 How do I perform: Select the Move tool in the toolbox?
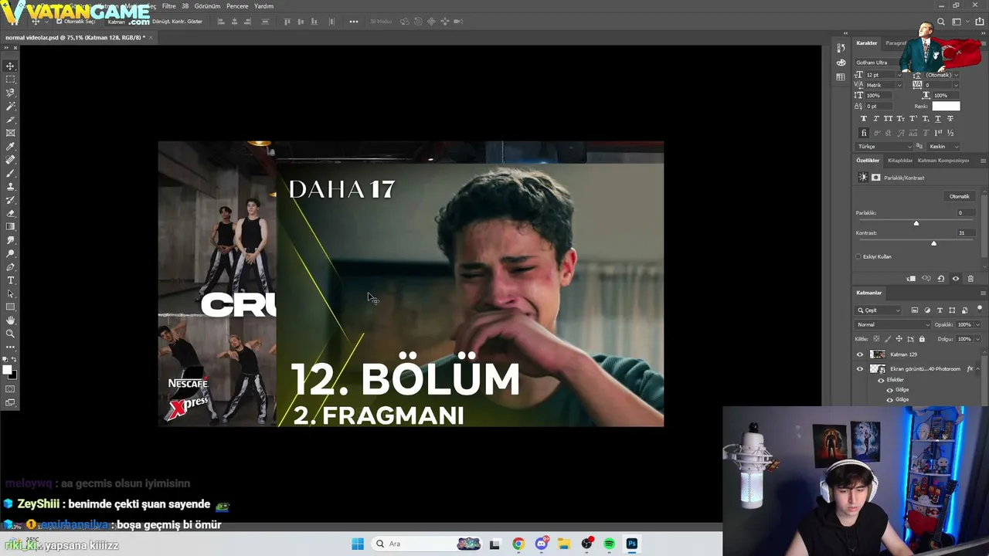point(10,66)
